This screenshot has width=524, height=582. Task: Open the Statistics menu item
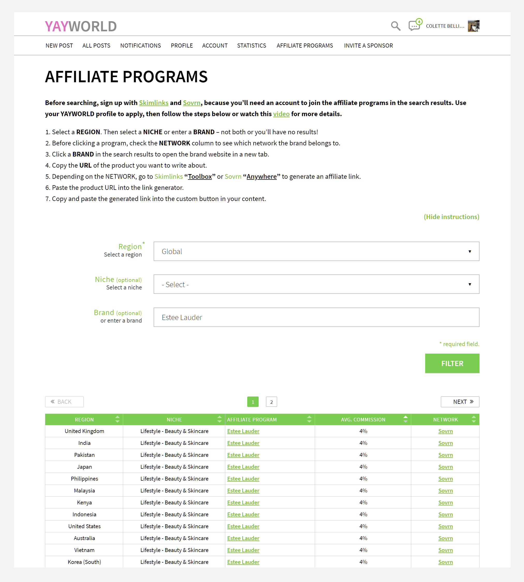[x=252, y=46]
